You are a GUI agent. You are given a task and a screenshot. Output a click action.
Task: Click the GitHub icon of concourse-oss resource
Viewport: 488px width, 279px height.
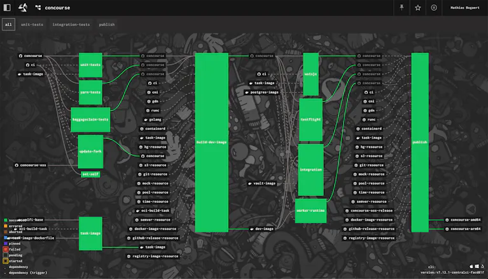click(17, 165)
